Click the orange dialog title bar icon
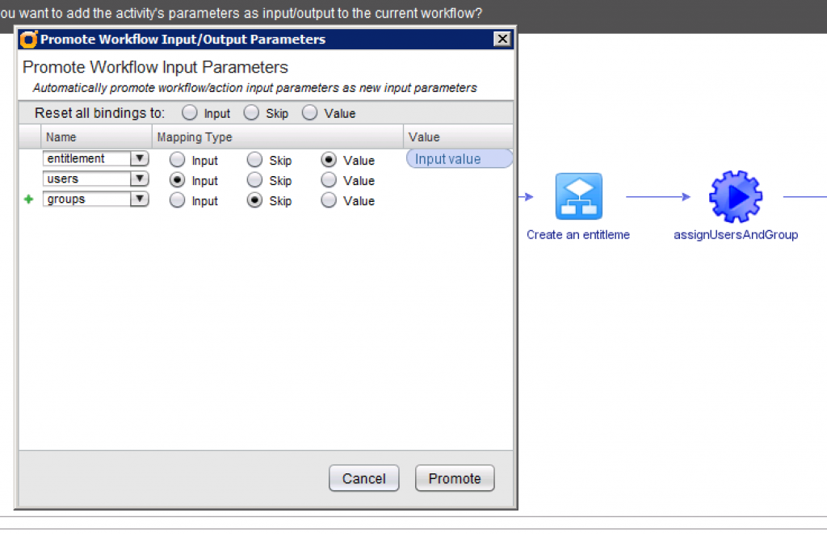Image resolution: width=827 pixels, height=534 pixels. point(29,40)
